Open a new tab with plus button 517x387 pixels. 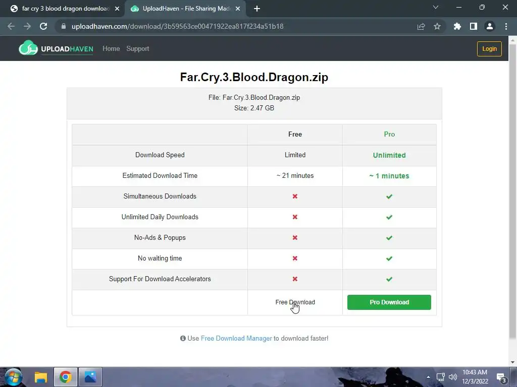[257, 9]
